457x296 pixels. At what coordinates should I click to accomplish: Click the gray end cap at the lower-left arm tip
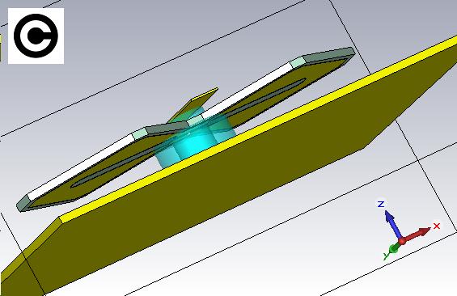[23, 203]
